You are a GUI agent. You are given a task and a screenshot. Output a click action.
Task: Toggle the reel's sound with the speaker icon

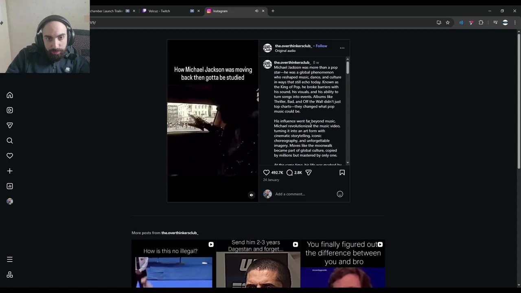click(x=251, y=195)
